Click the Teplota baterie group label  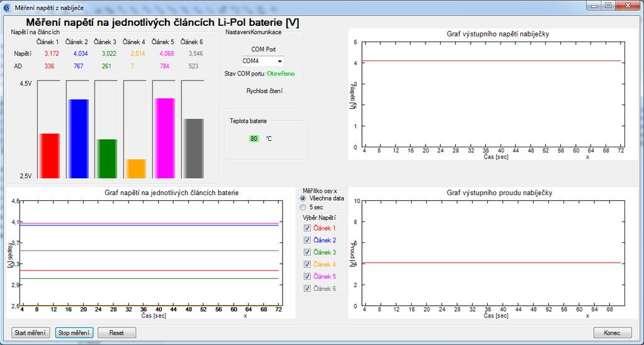249,121
